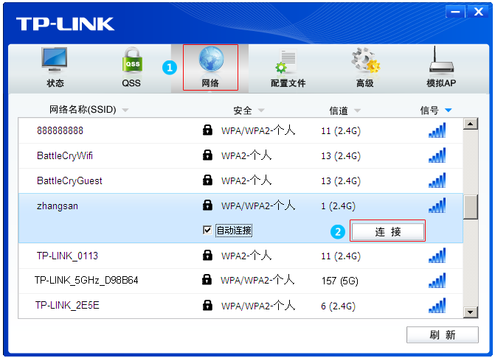
Task: Click signal bars of BattleCryWifi
Action: 437,155
